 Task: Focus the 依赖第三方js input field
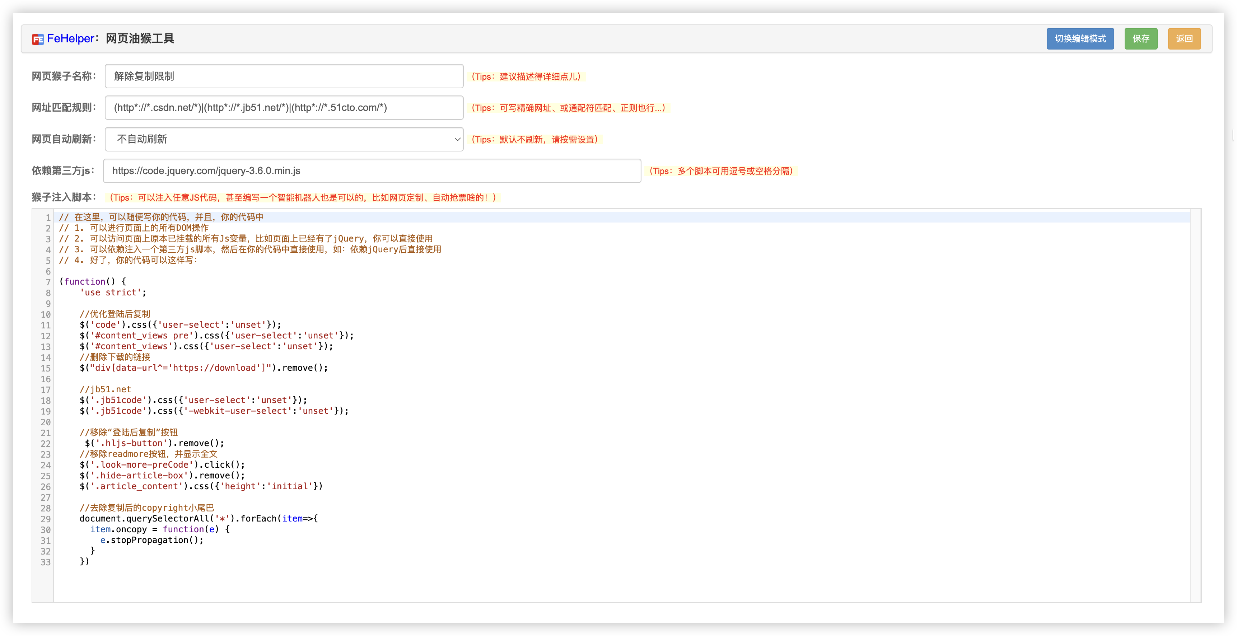(x=372, y=171)
